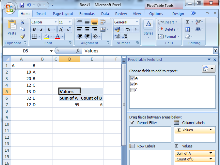Undo the last action
This screenshot has height=165, width=220.
pos(29,5)
